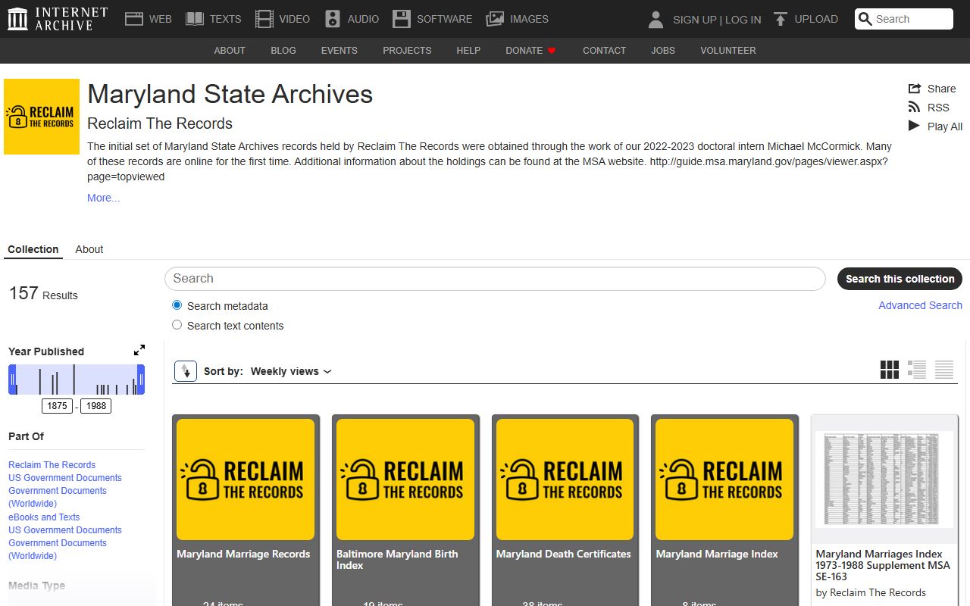The width and height of the screenshot is (970, 606).
Task: Grab the left year range slider handle
Action: point(12,380)
